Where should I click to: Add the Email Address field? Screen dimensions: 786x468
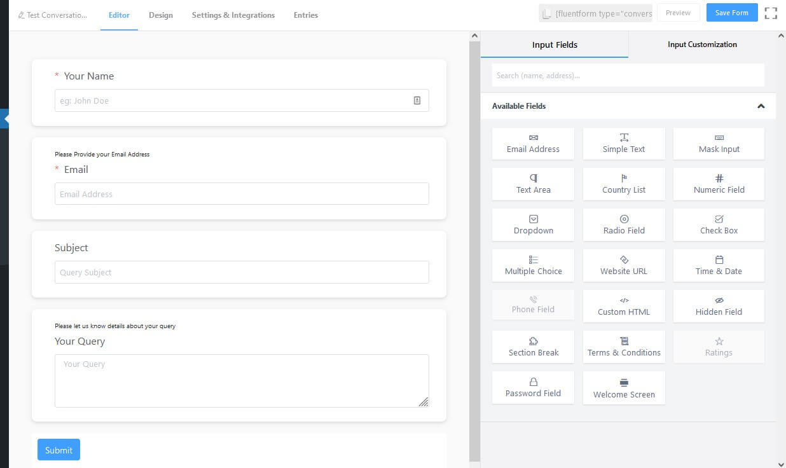tap(533, 144)
